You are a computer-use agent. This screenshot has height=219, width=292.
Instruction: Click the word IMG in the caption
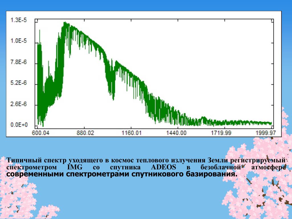click(x=74, y=167)
